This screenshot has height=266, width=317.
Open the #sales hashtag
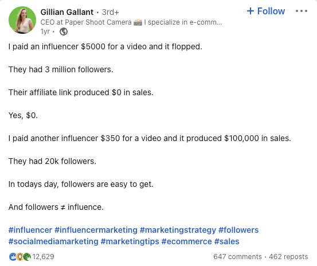[x=226, y=241]
